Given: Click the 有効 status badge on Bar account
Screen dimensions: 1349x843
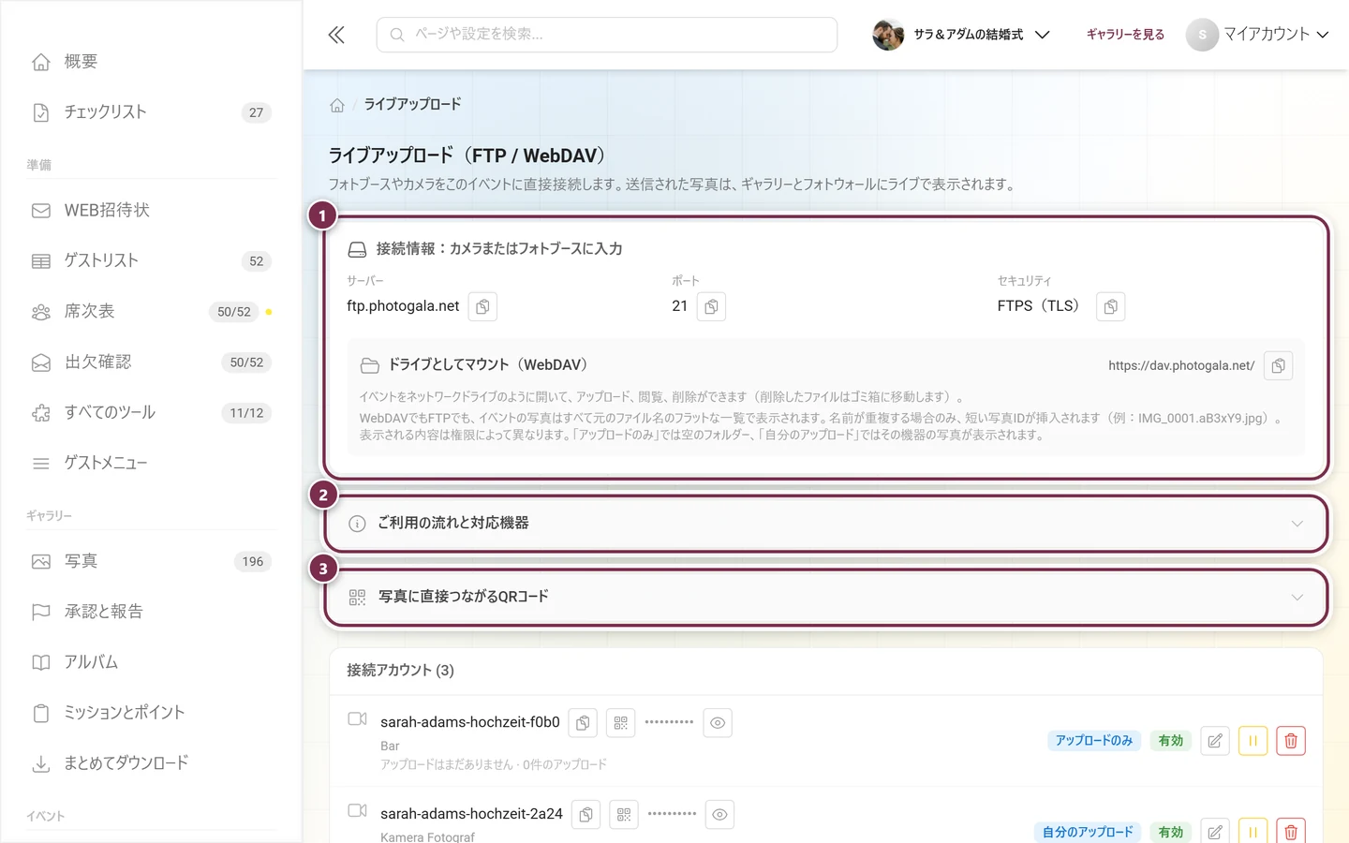Looking at the screenshot, I should point(1171,741).
